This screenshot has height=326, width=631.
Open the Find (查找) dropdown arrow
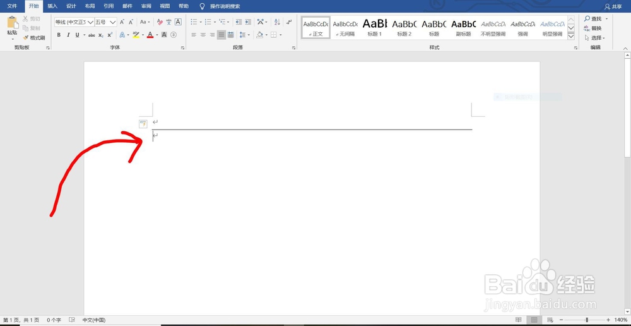click(606, 18)
